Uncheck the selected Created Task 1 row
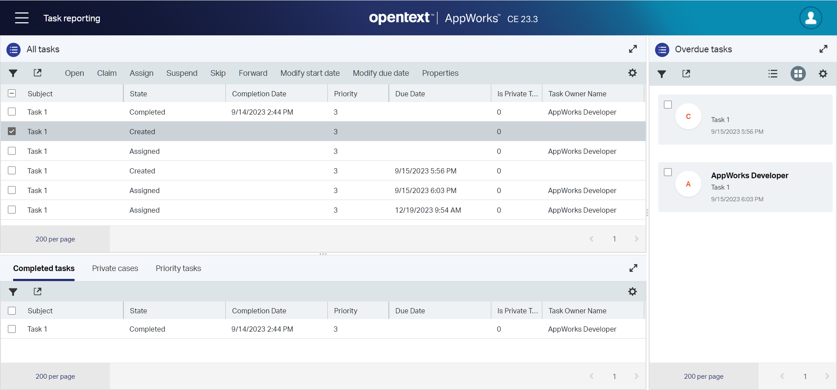This screenshot has height=390, width=837. click(12, 131)
